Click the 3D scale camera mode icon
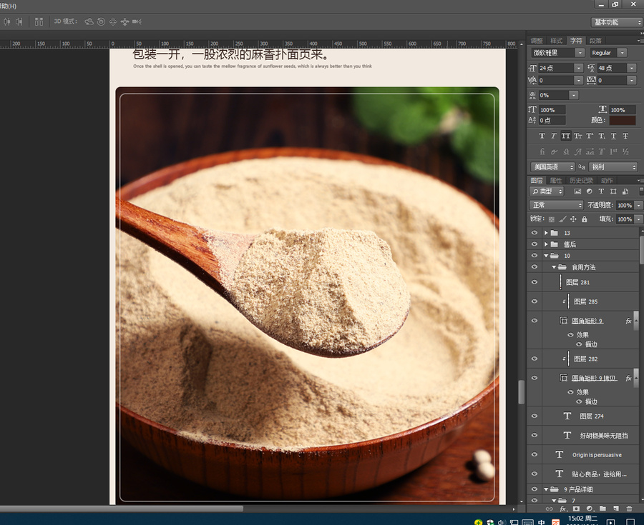Screen dimensions: 644x525 tap(137, 21)
